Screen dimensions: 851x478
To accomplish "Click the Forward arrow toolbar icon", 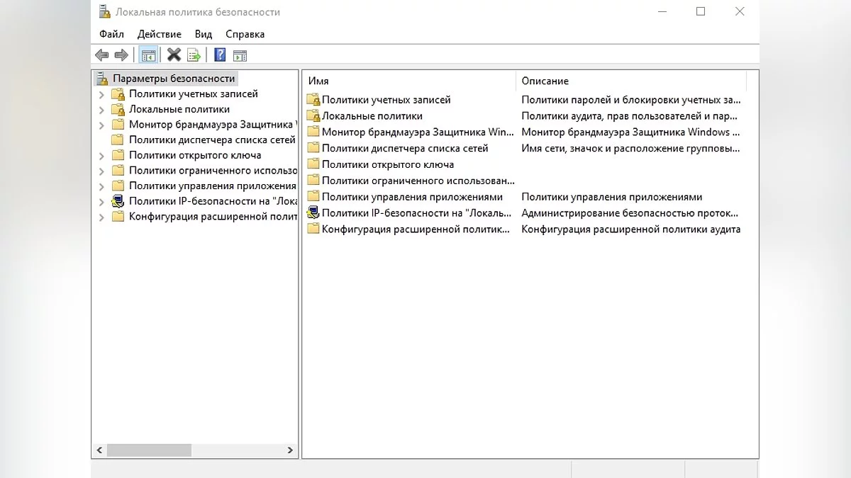I will [121, 55].
